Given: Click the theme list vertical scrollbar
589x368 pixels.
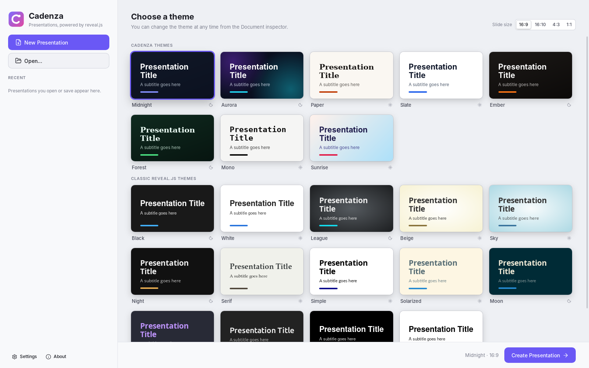Looking at the screenshot, I should [x=587, y=172].
